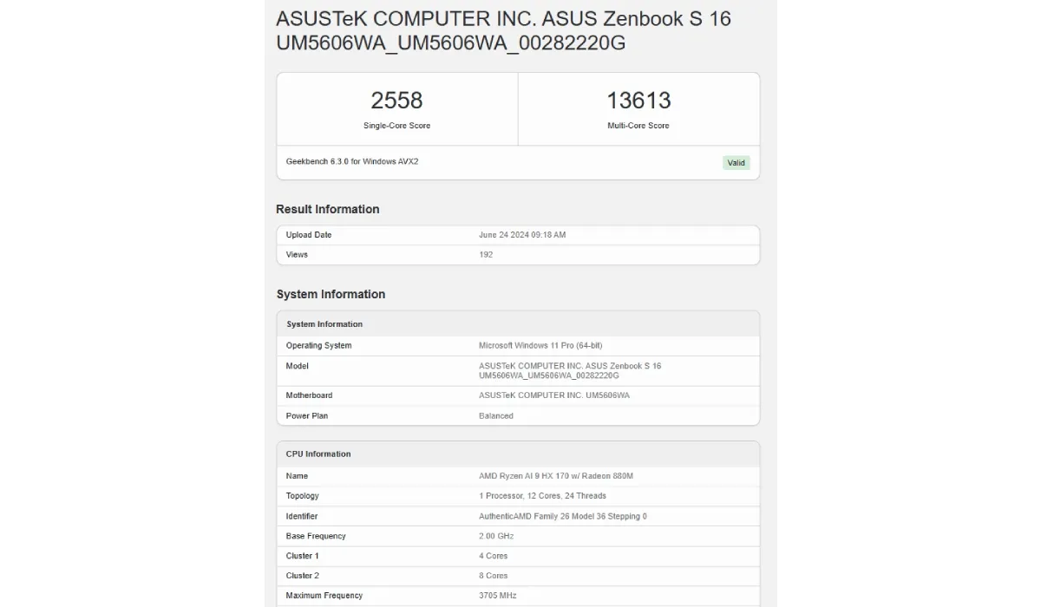This screenshot has height=607, width=1041.
Task: Select the Topology row label
Action: tap(303, 496)
